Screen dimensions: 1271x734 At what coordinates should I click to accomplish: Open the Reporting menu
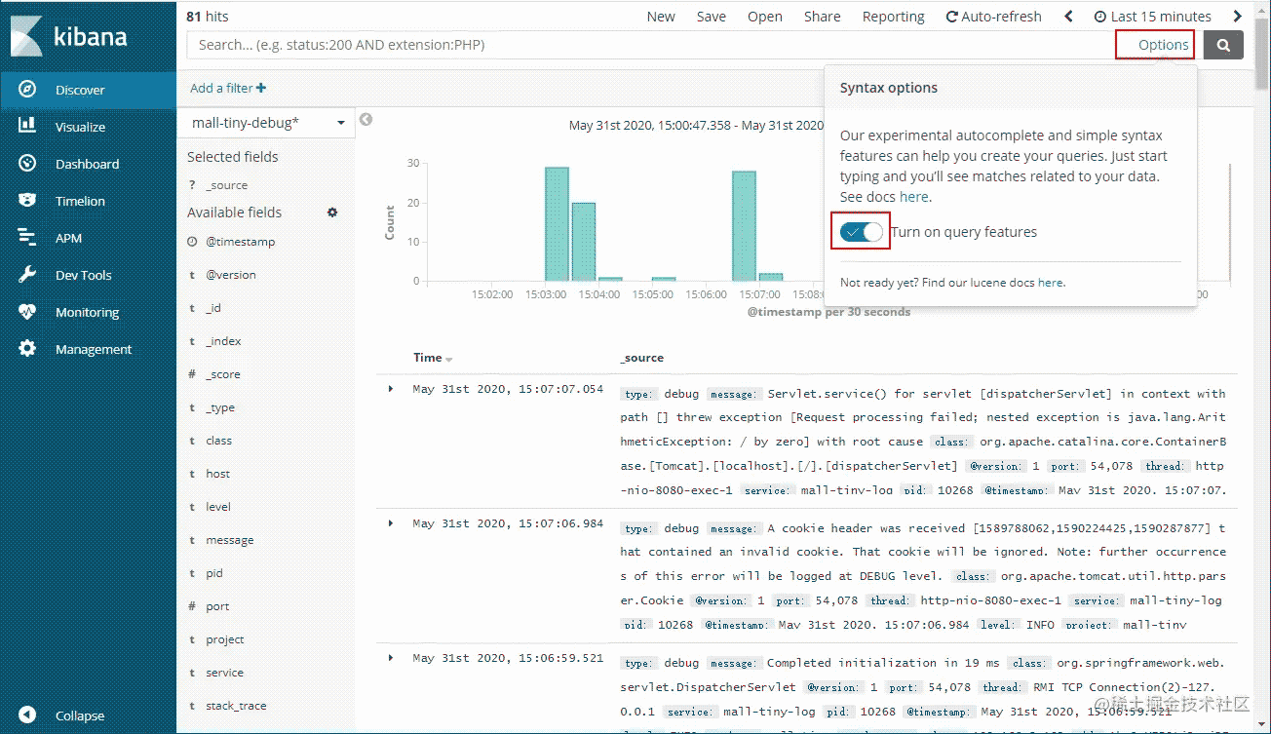[893, 17]
